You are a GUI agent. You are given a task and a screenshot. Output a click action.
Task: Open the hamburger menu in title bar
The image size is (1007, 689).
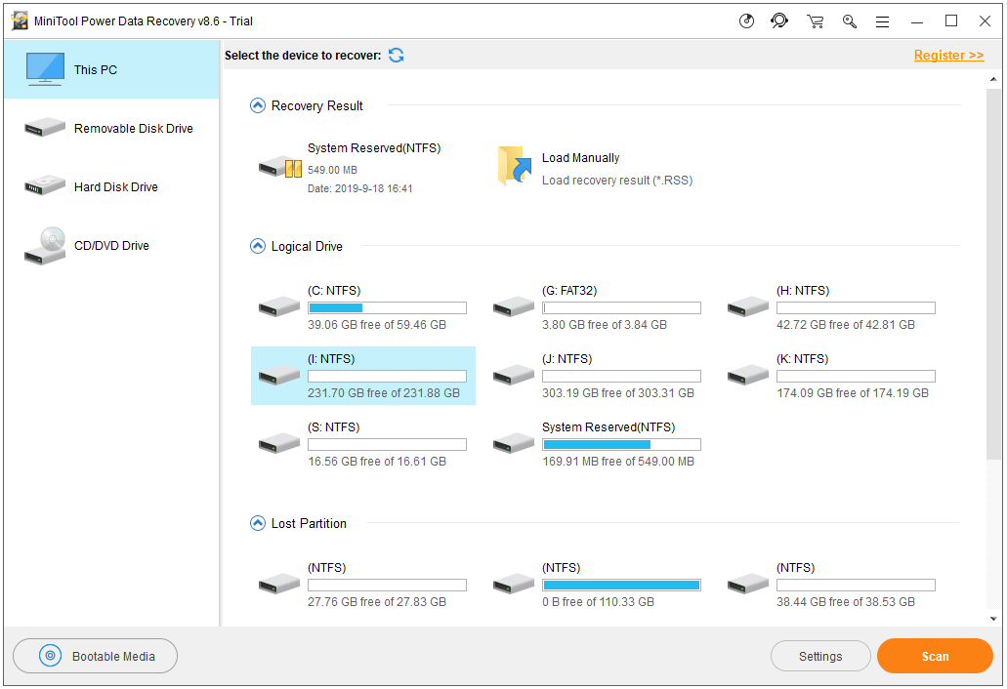[881, 20]
